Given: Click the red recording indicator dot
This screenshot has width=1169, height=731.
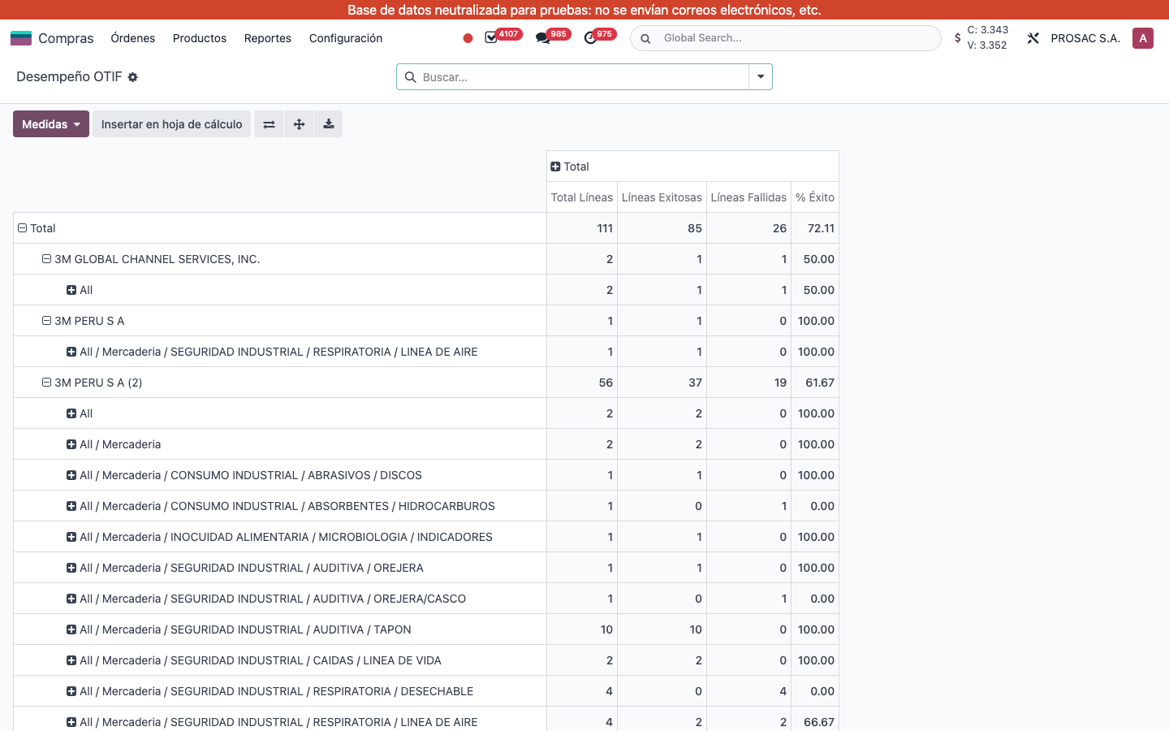Looking at the screenshot, I should click(468, 38).
